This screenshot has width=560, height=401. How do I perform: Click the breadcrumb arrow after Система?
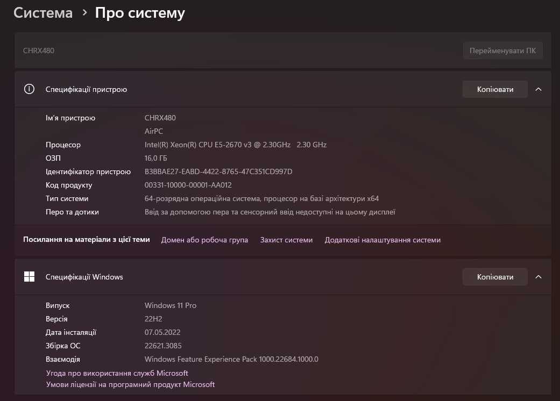84,13
